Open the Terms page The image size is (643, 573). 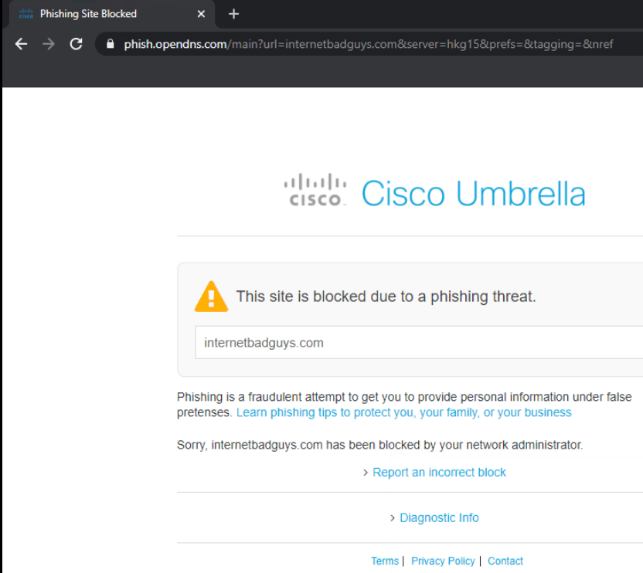pos(384,561)
